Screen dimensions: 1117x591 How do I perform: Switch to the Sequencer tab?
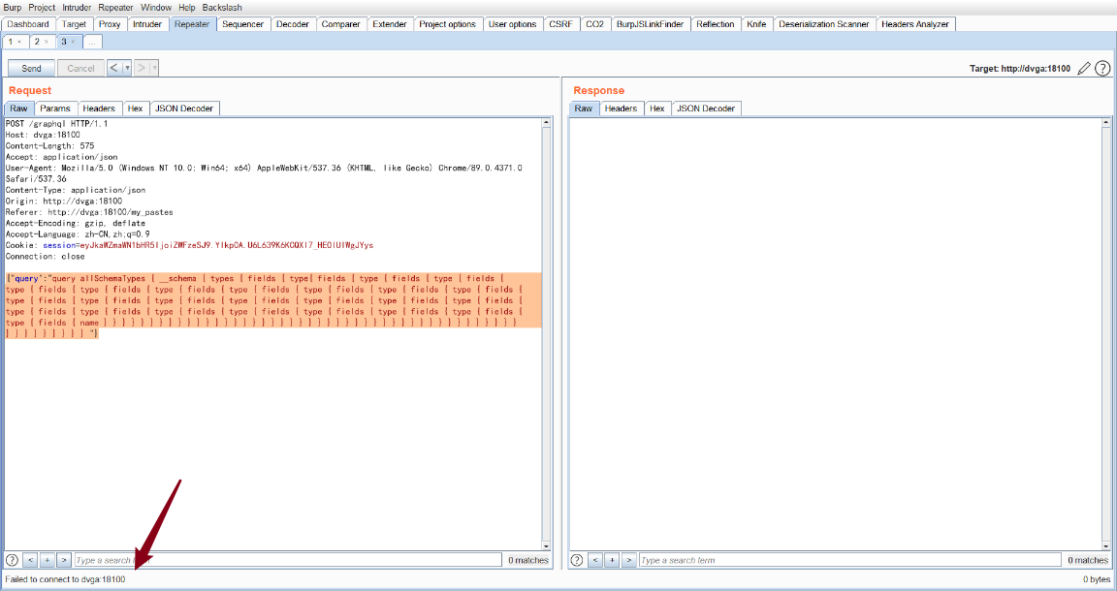coord(243,24)
